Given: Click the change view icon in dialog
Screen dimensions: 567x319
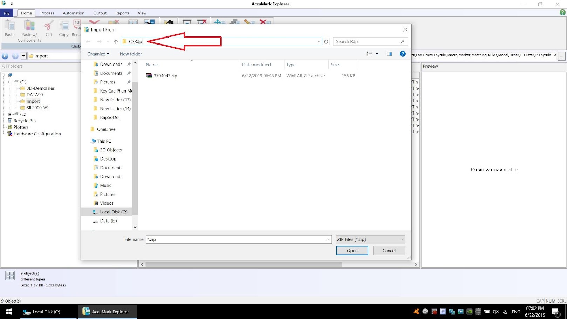Looking at the screenshot, I should click(x=369, y=54).
